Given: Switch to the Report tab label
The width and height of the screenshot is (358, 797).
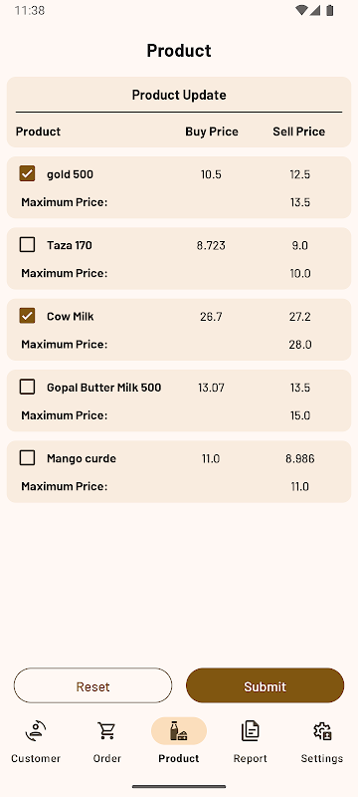Looking at the screenshot, I should tap(251, 758).
